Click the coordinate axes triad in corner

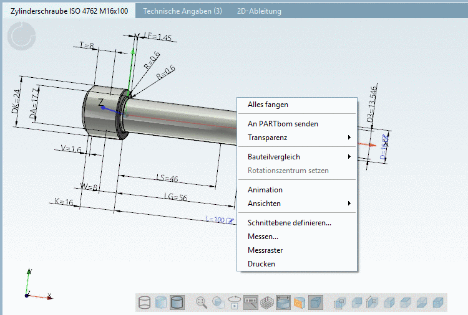(x=37, y=284)
